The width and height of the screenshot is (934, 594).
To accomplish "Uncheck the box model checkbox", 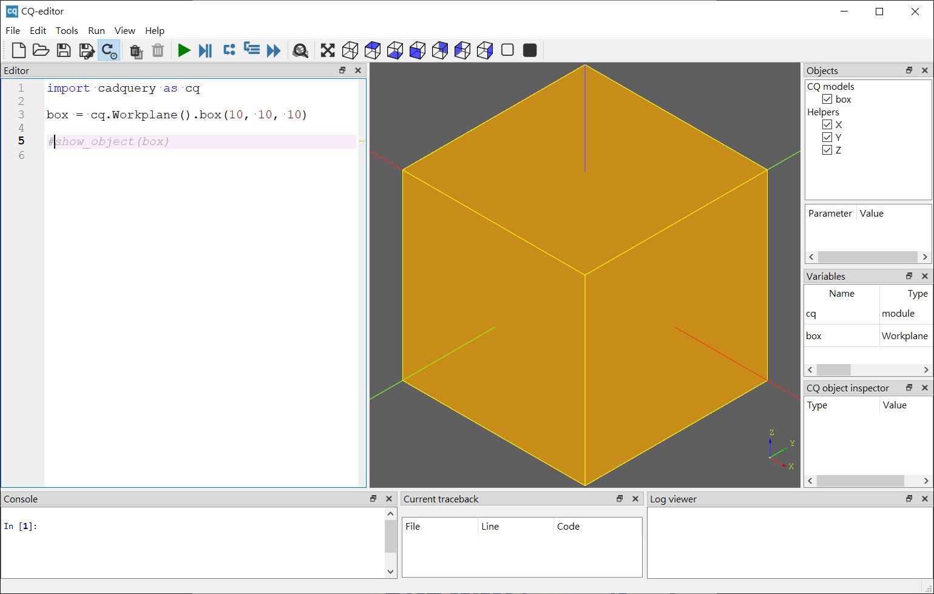I will click(x=827, y=99).
